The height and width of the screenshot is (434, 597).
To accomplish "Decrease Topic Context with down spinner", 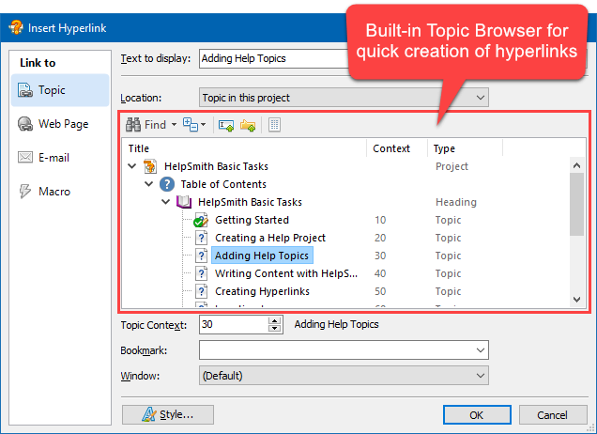I will (274, 329).
